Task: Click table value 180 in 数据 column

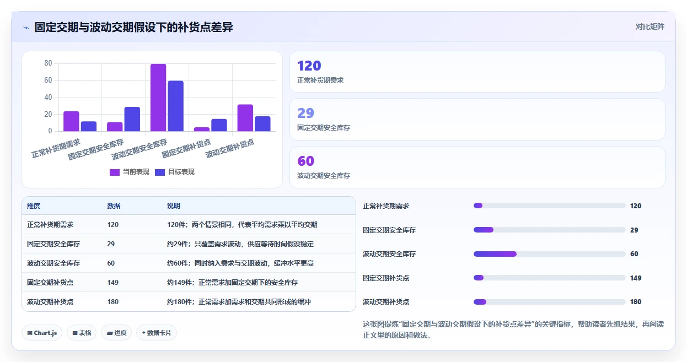Action: coord(113,302)
